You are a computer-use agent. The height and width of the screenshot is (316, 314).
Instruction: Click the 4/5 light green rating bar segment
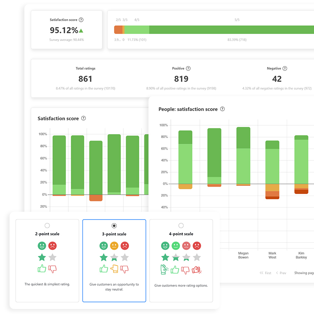137,30
